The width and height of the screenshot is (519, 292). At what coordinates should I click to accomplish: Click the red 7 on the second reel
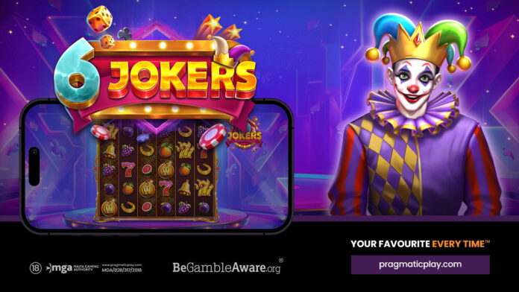pos(128,170)
